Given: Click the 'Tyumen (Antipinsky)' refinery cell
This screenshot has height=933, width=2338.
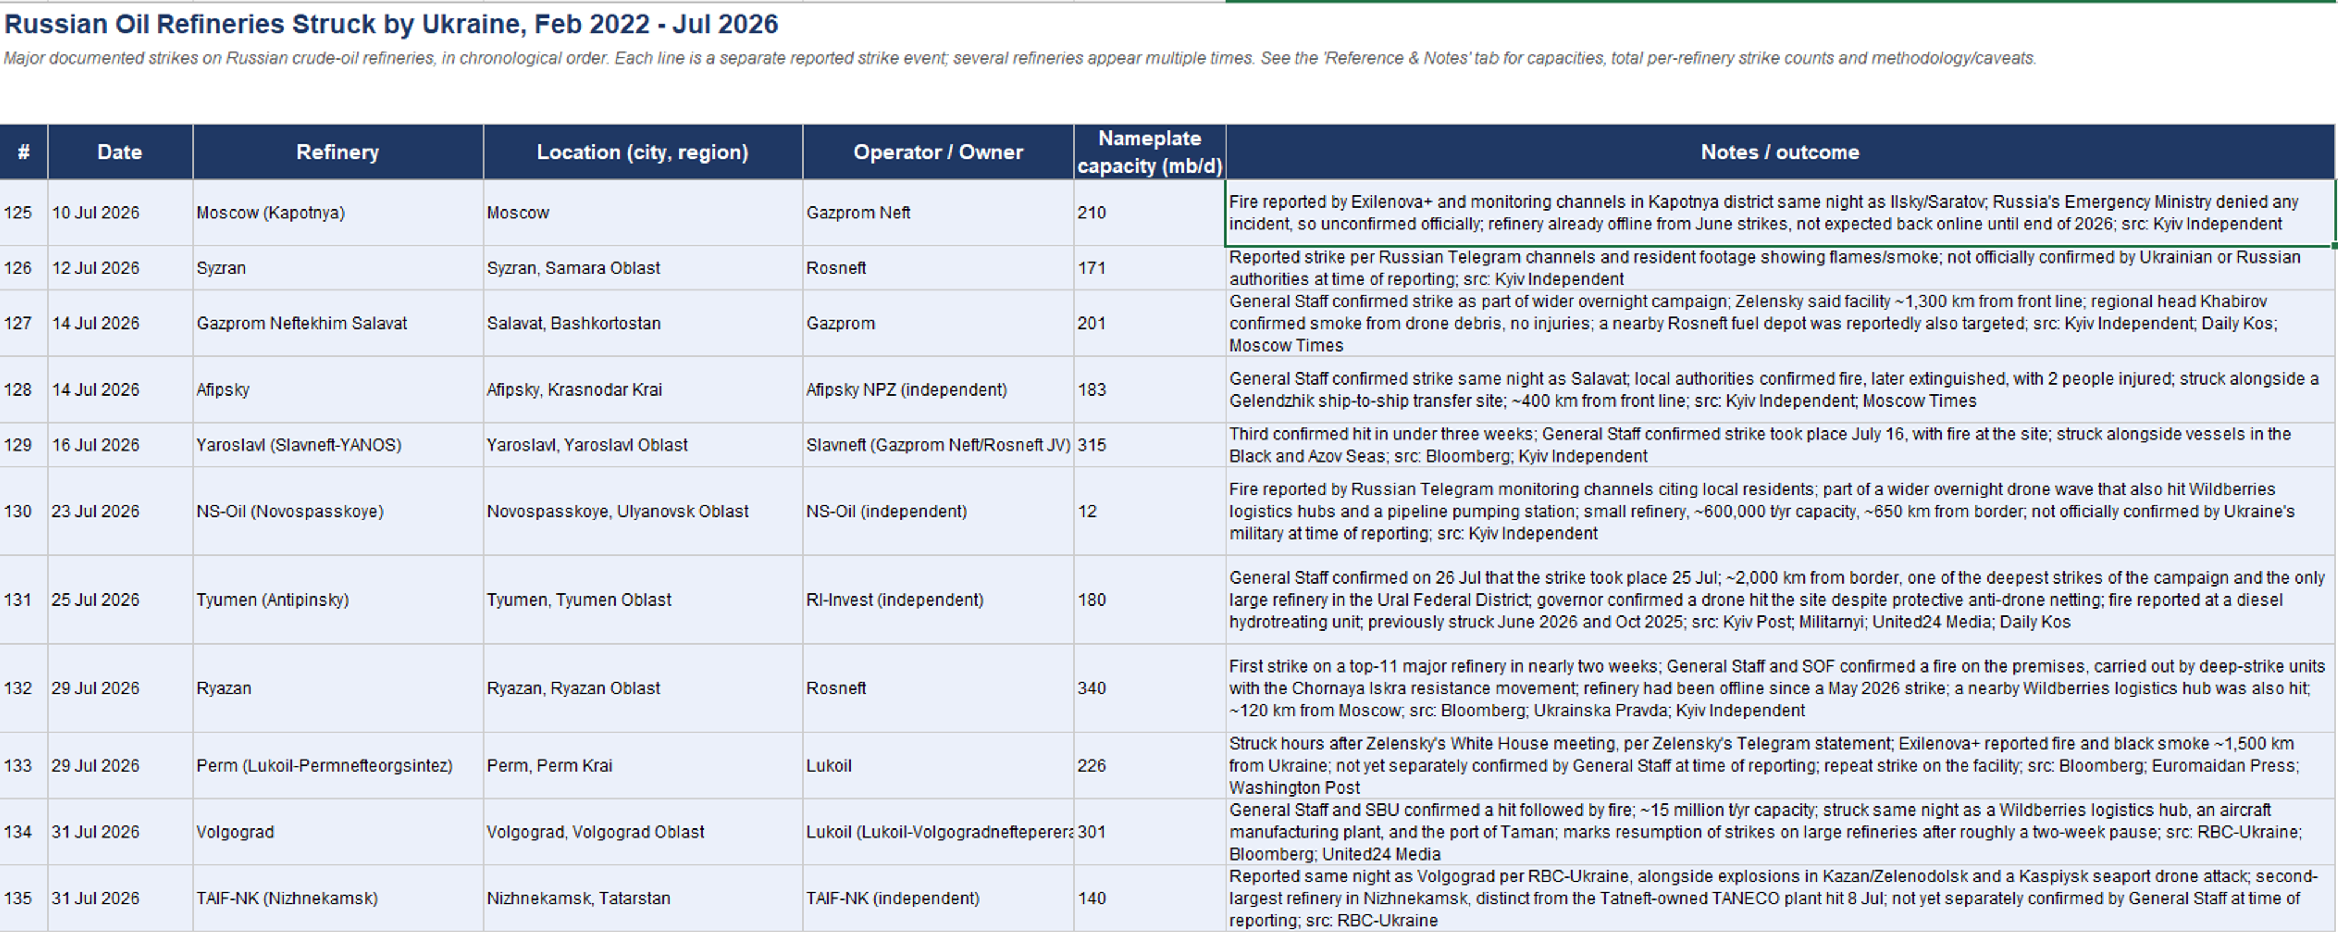Looking at the screenshot, I should point(338,600).
